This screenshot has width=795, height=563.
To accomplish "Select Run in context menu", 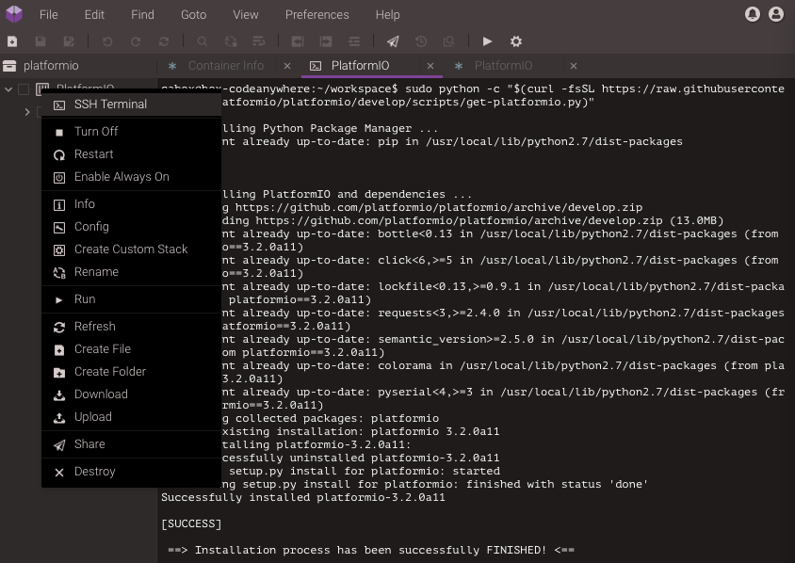I will [x=131, y=299].
